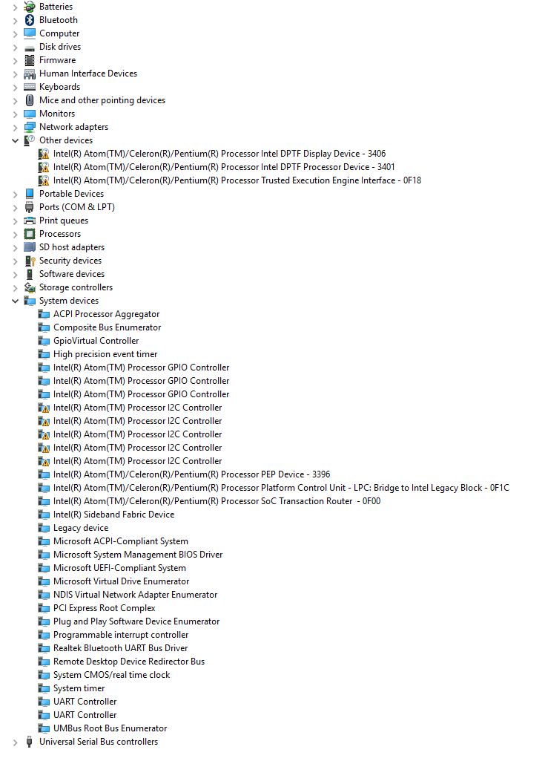Screen dimensions: 545x764
Task: Collapse the Other devices node
Action: point(15,141)
